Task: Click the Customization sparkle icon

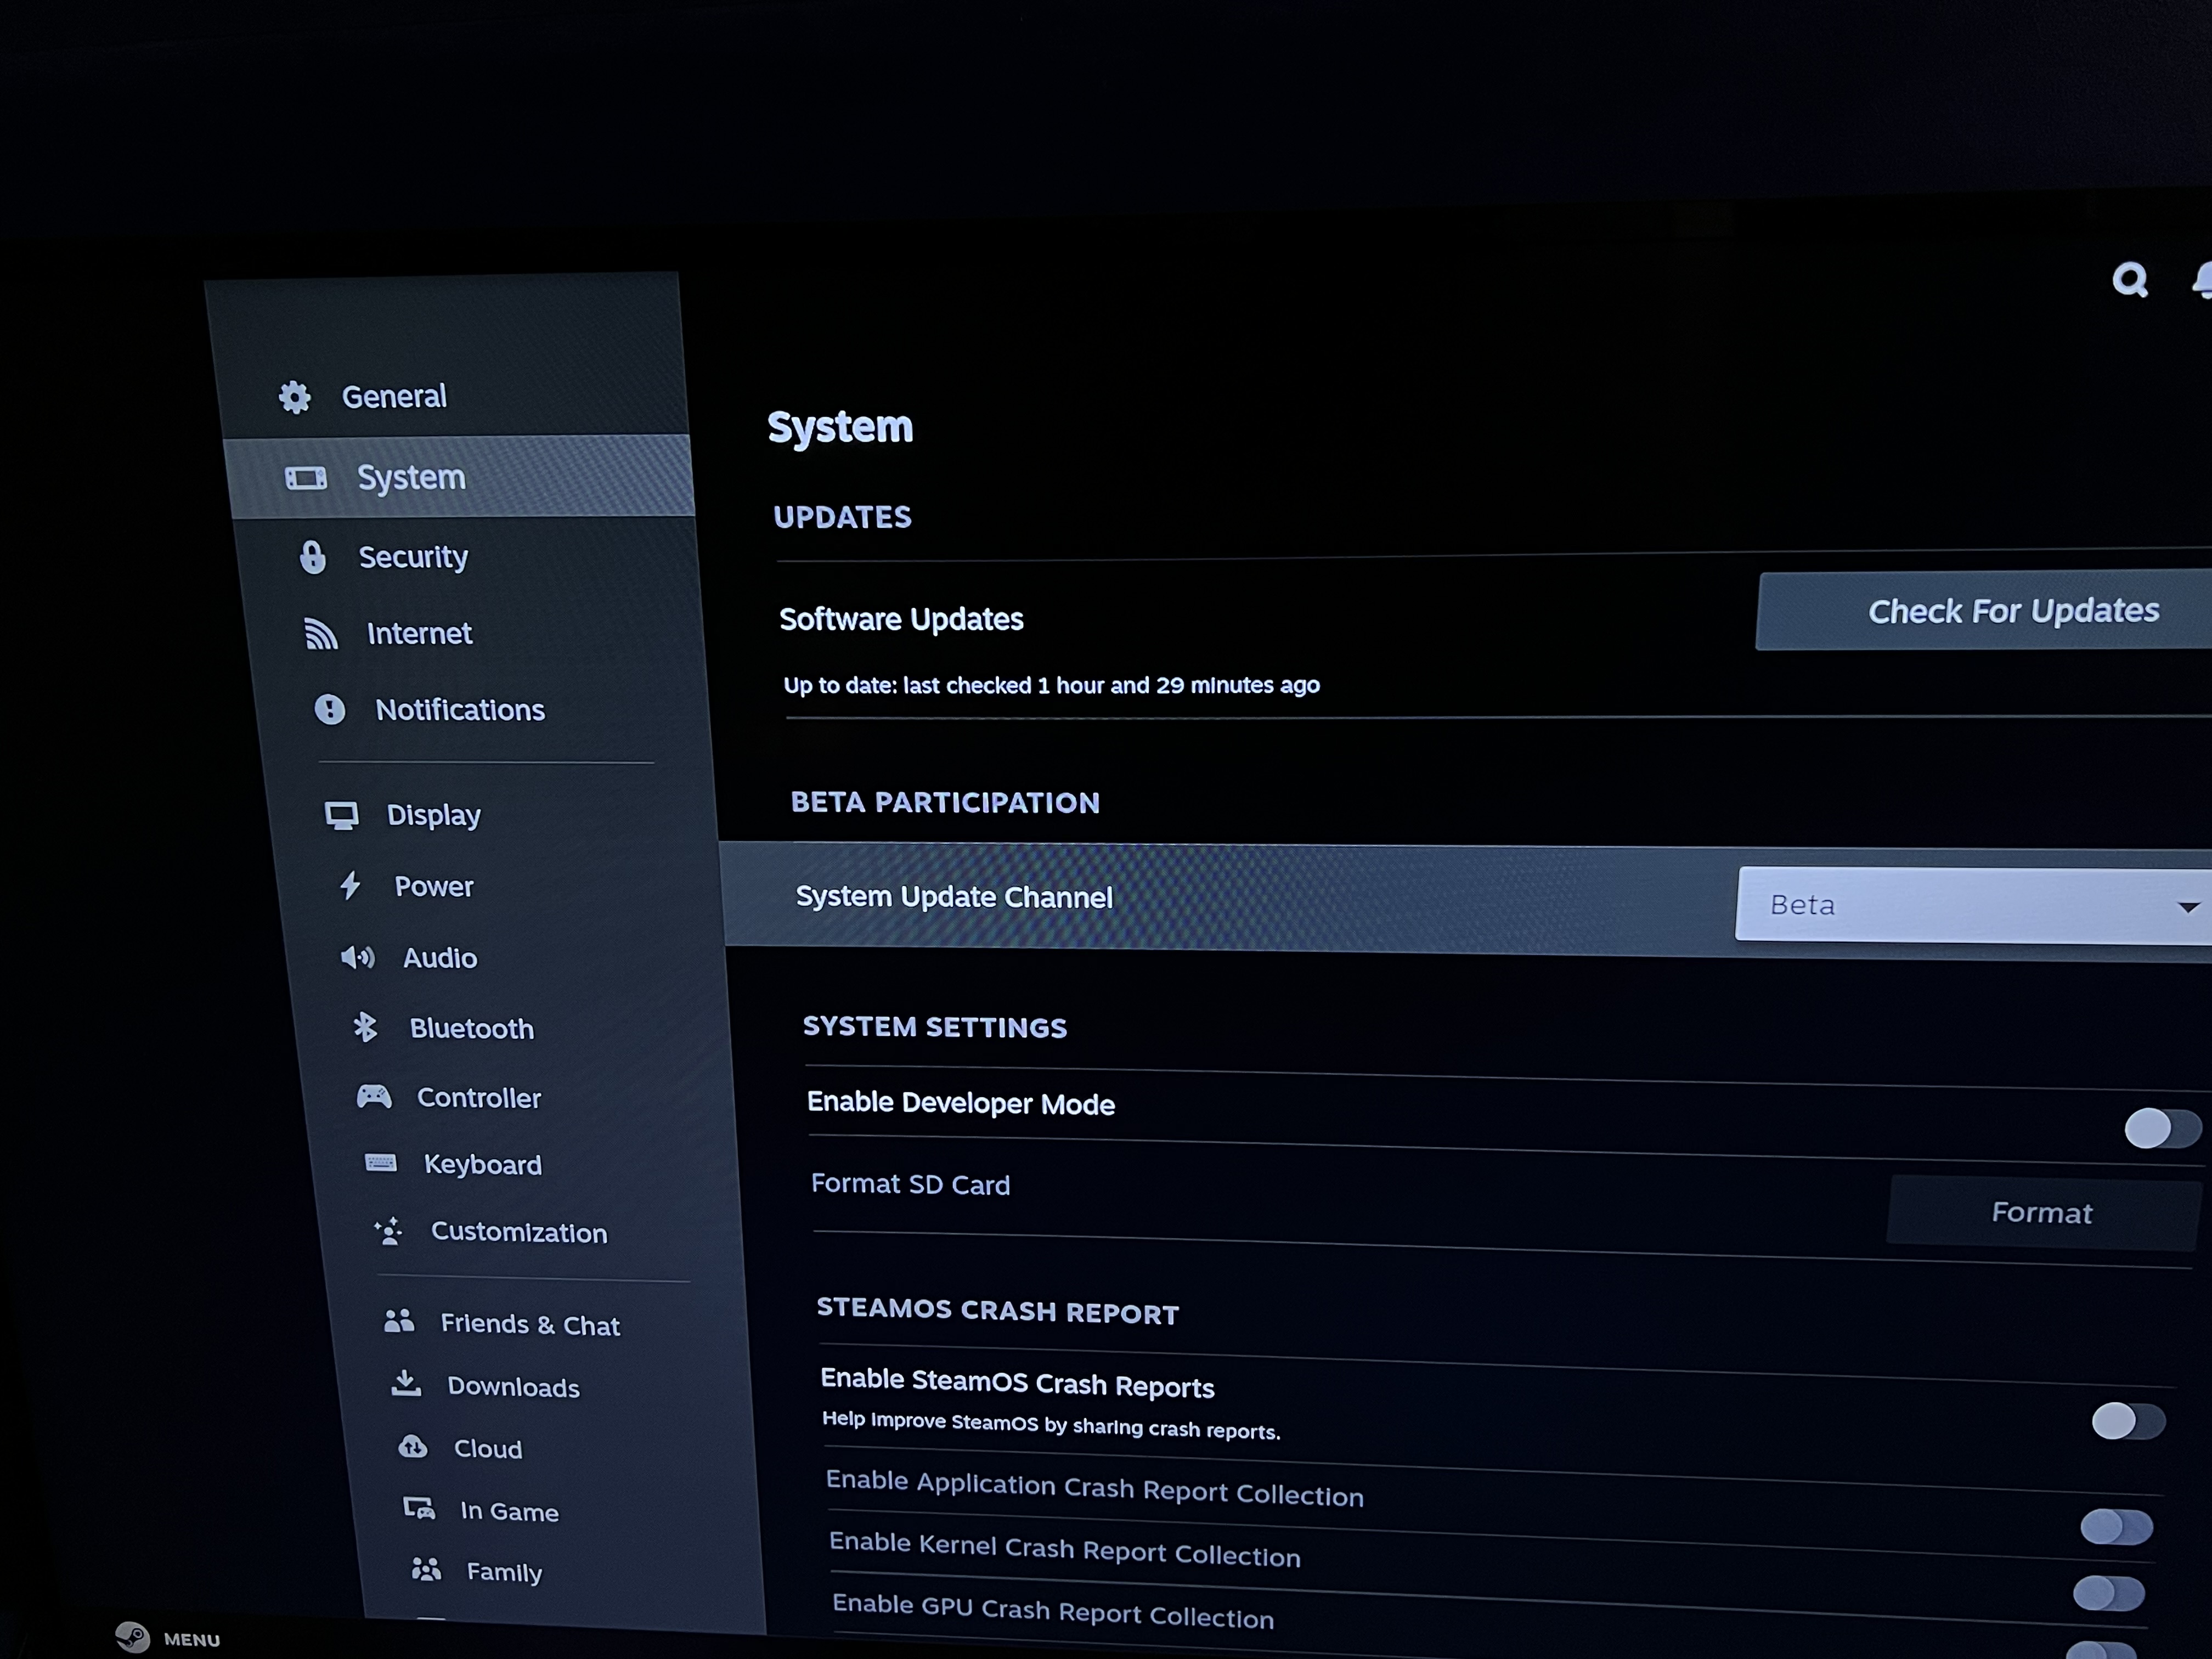Action: 388,1230
